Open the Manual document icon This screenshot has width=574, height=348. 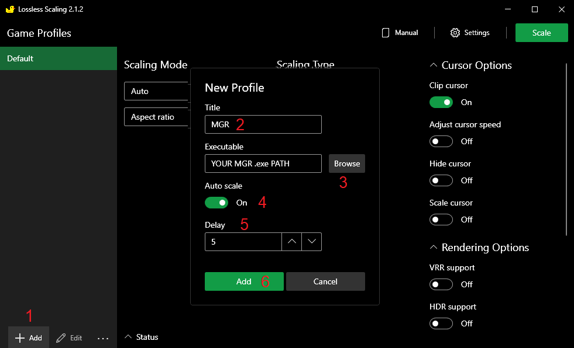pyautogui.click(x=386, y=33)
